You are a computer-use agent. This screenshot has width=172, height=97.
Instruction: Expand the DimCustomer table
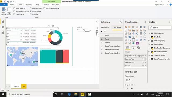point(149,33)
